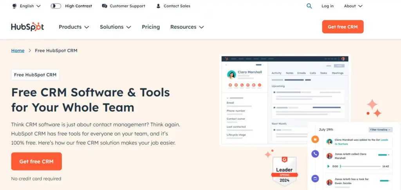The image size is (401, 190).
Task: Click the Upcoming section heading
Action: pos(278,86)
